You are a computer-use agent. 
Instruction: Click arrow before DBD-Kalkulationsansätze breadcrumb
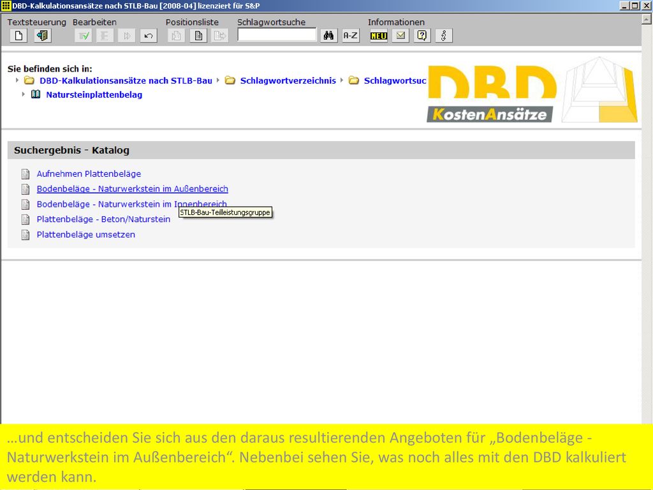pos(17,80)
